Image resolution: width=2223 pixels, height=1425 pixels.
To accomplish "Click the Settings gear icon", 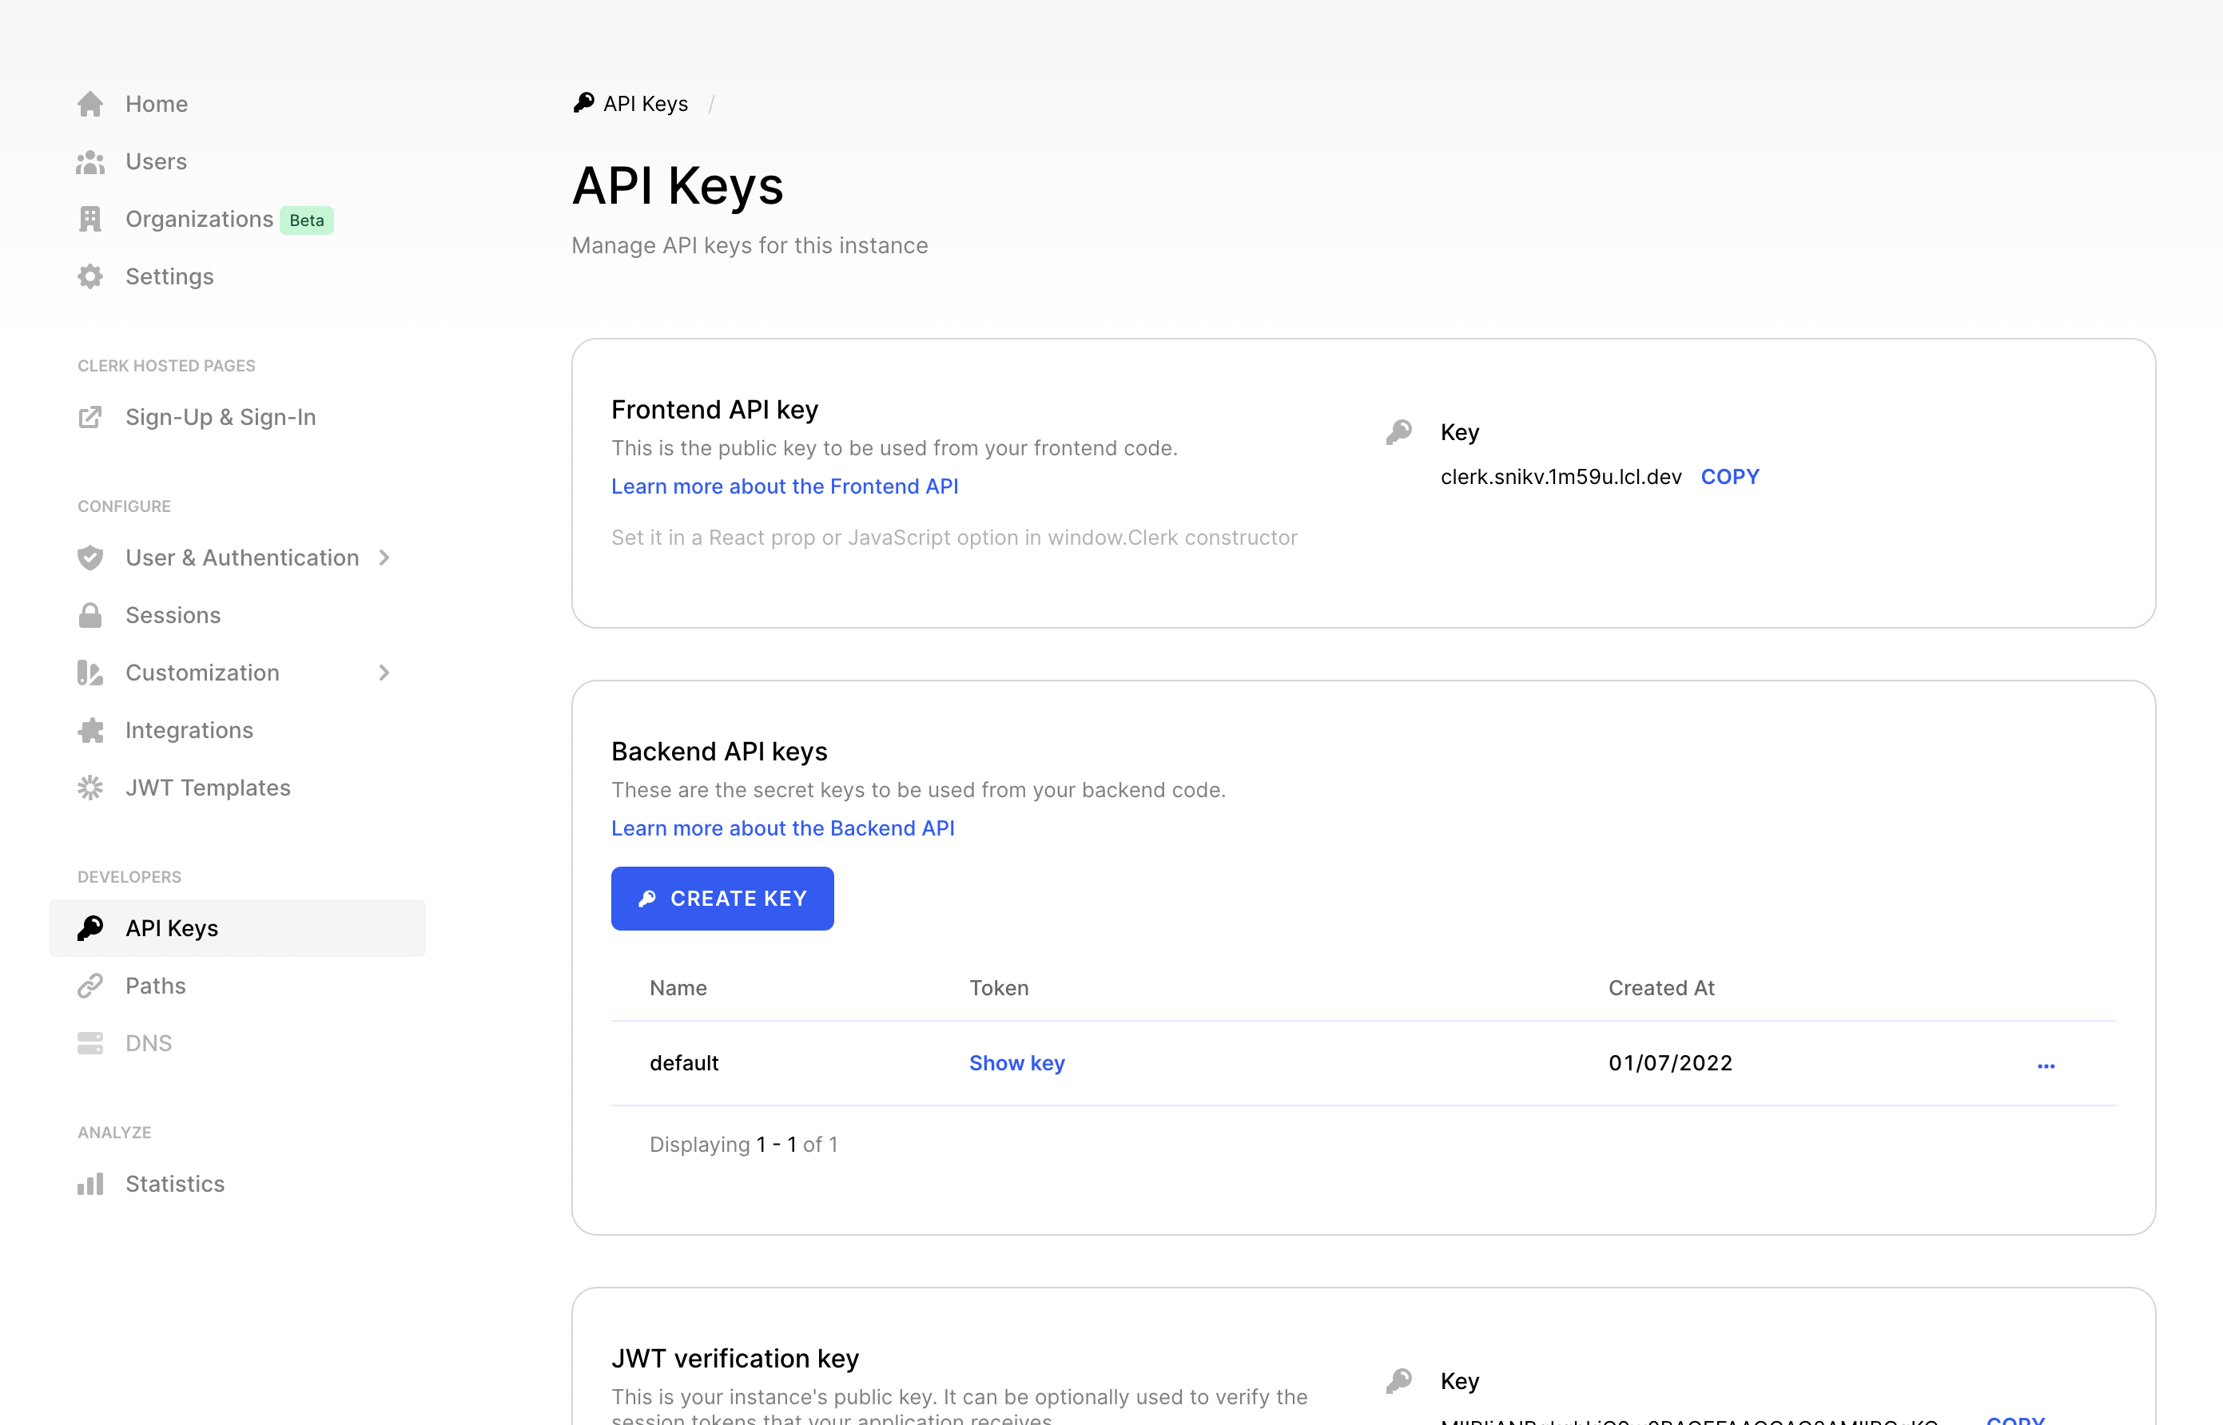I will pyautogui.click(x=89, y=276).
